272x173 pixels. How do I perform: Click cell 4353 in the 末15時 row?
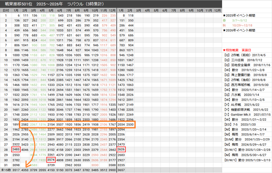coord(25,170)
